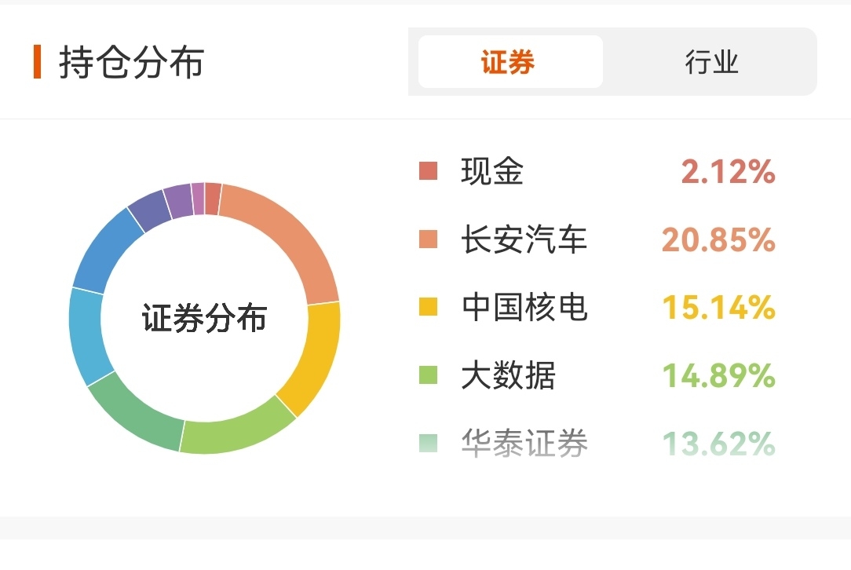851x570 pixels.
Task: Click the small purple donut segment
Action: 178,201
